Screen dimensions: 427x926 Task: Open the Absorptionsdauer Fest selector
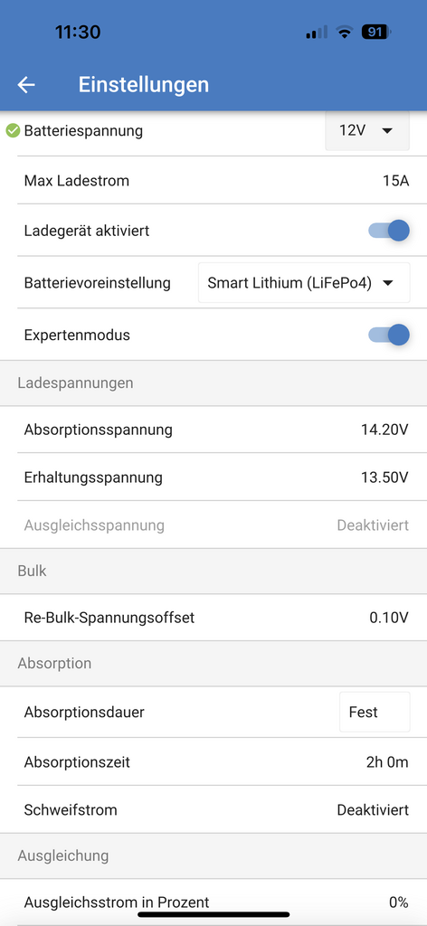[x=375, y=713]
